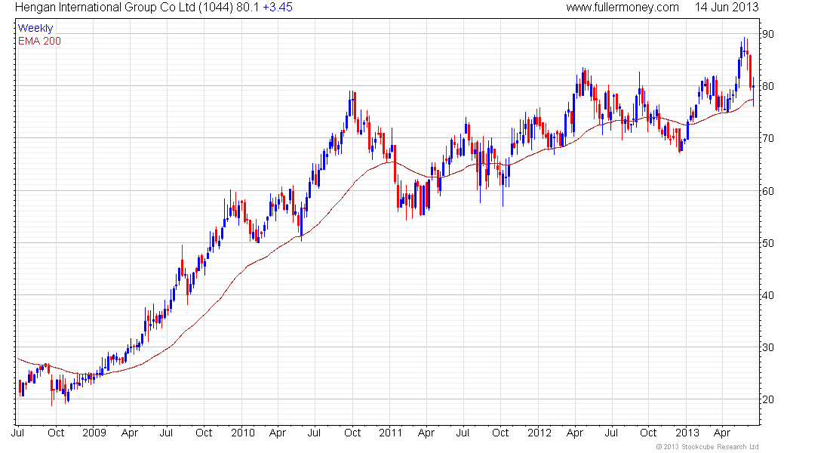Click the EMA 200 indicator label

coord(39,41)
